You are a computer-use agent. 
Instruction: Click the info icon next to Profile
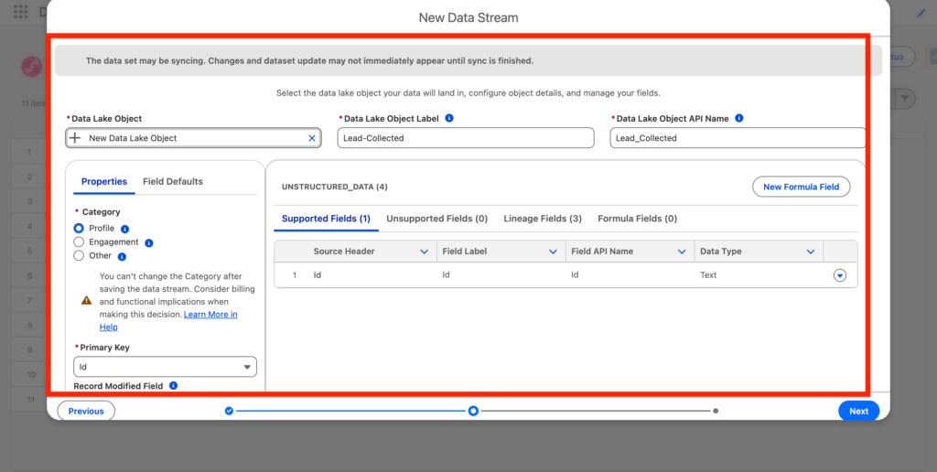[x=124, y=229]
